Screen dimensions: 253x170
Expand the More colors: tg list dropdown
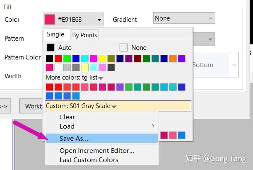[75, 77]
